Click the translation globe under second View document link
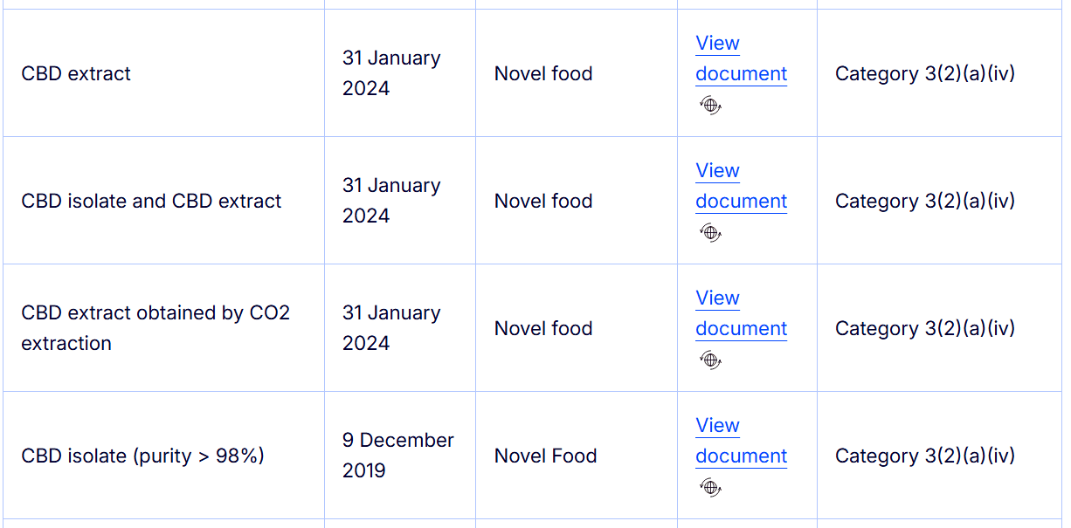The image size is (1071, 528). (x=710, y=232)
